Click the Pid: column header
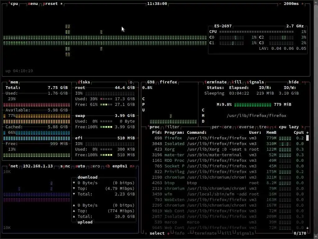The height and width of the screenshot is (239, 318). coord(157,133)
